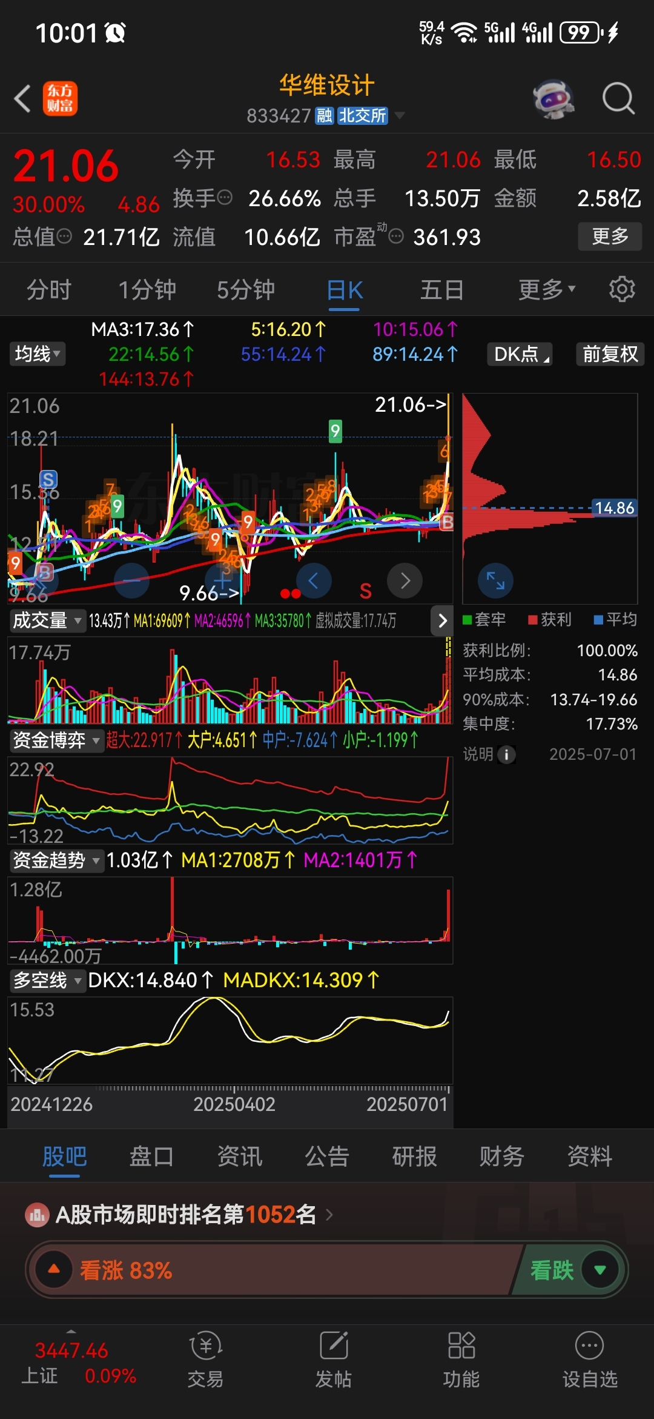This screenshot has height=1419, width=654.
Task: Open the 资讯 tab
Action: point(240,1156)
